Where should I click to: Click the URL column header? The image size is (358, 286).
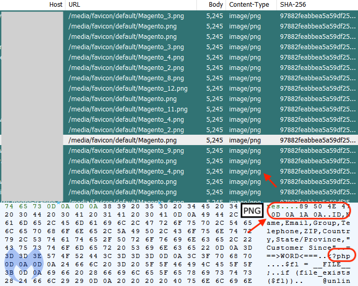(x=74, y=5)
